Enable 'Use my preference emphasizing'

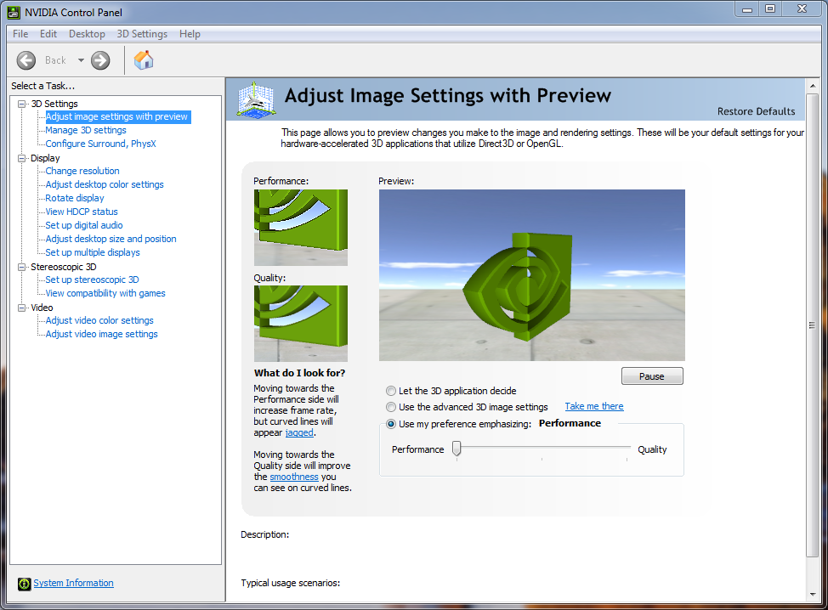[390, 424]
